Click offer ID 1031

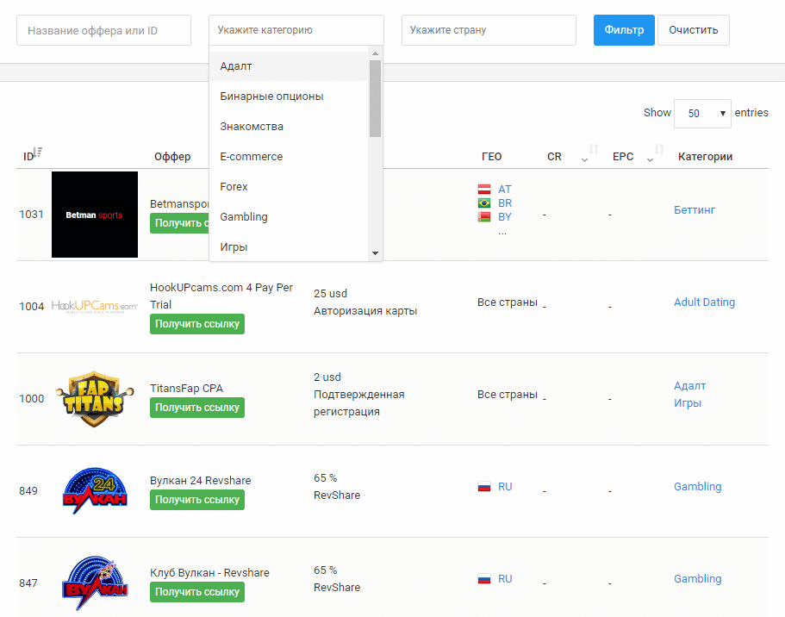31,215
